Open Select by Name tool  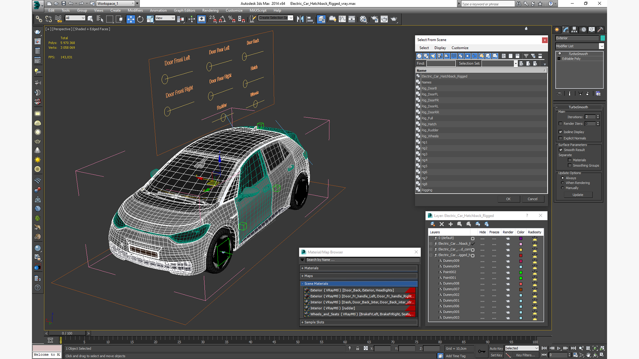[100, 19]
